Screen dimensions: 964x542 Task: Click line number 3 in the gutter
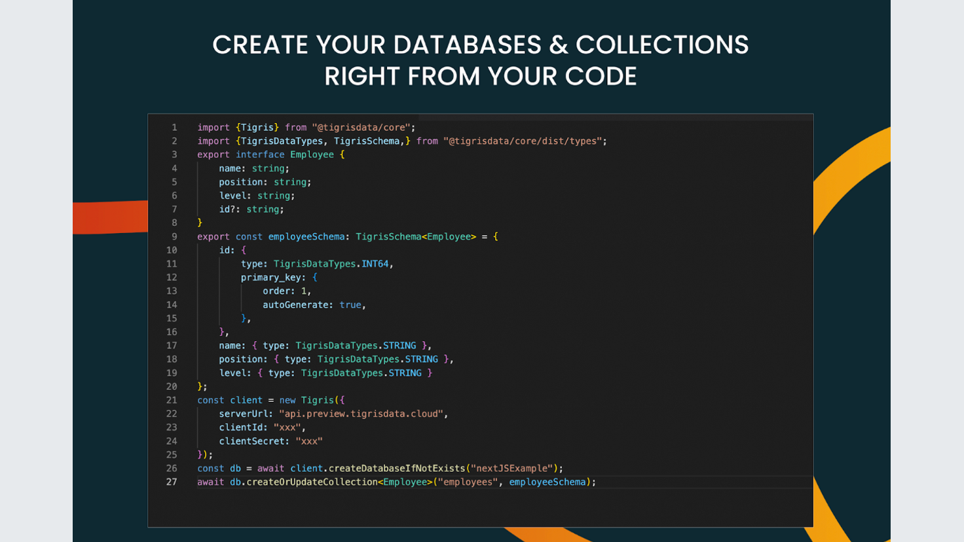(x=174, y=154)
